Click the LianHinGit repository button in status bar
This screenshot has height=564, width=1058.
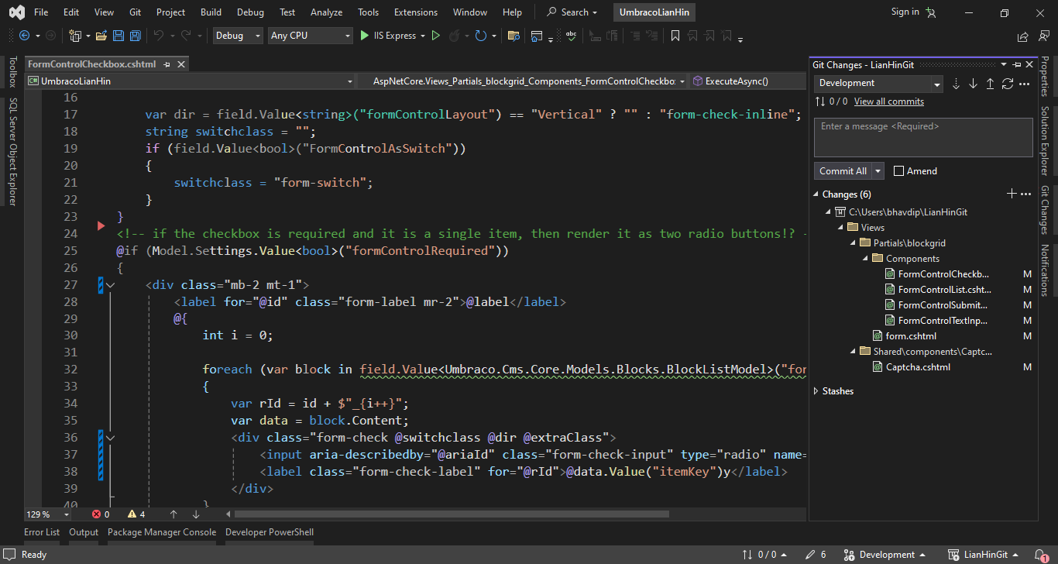tap(984, 555)
